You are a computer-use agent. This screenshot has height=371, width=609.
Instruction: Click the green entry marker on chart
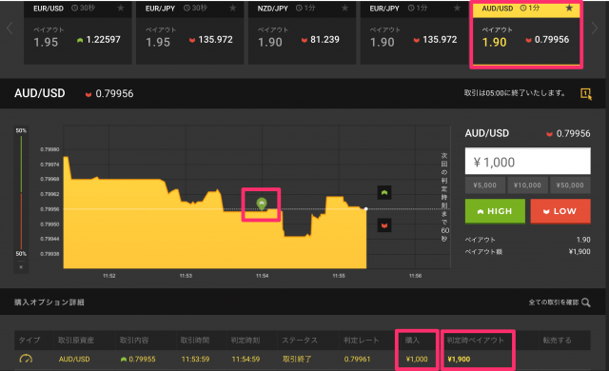click(262, 204)
